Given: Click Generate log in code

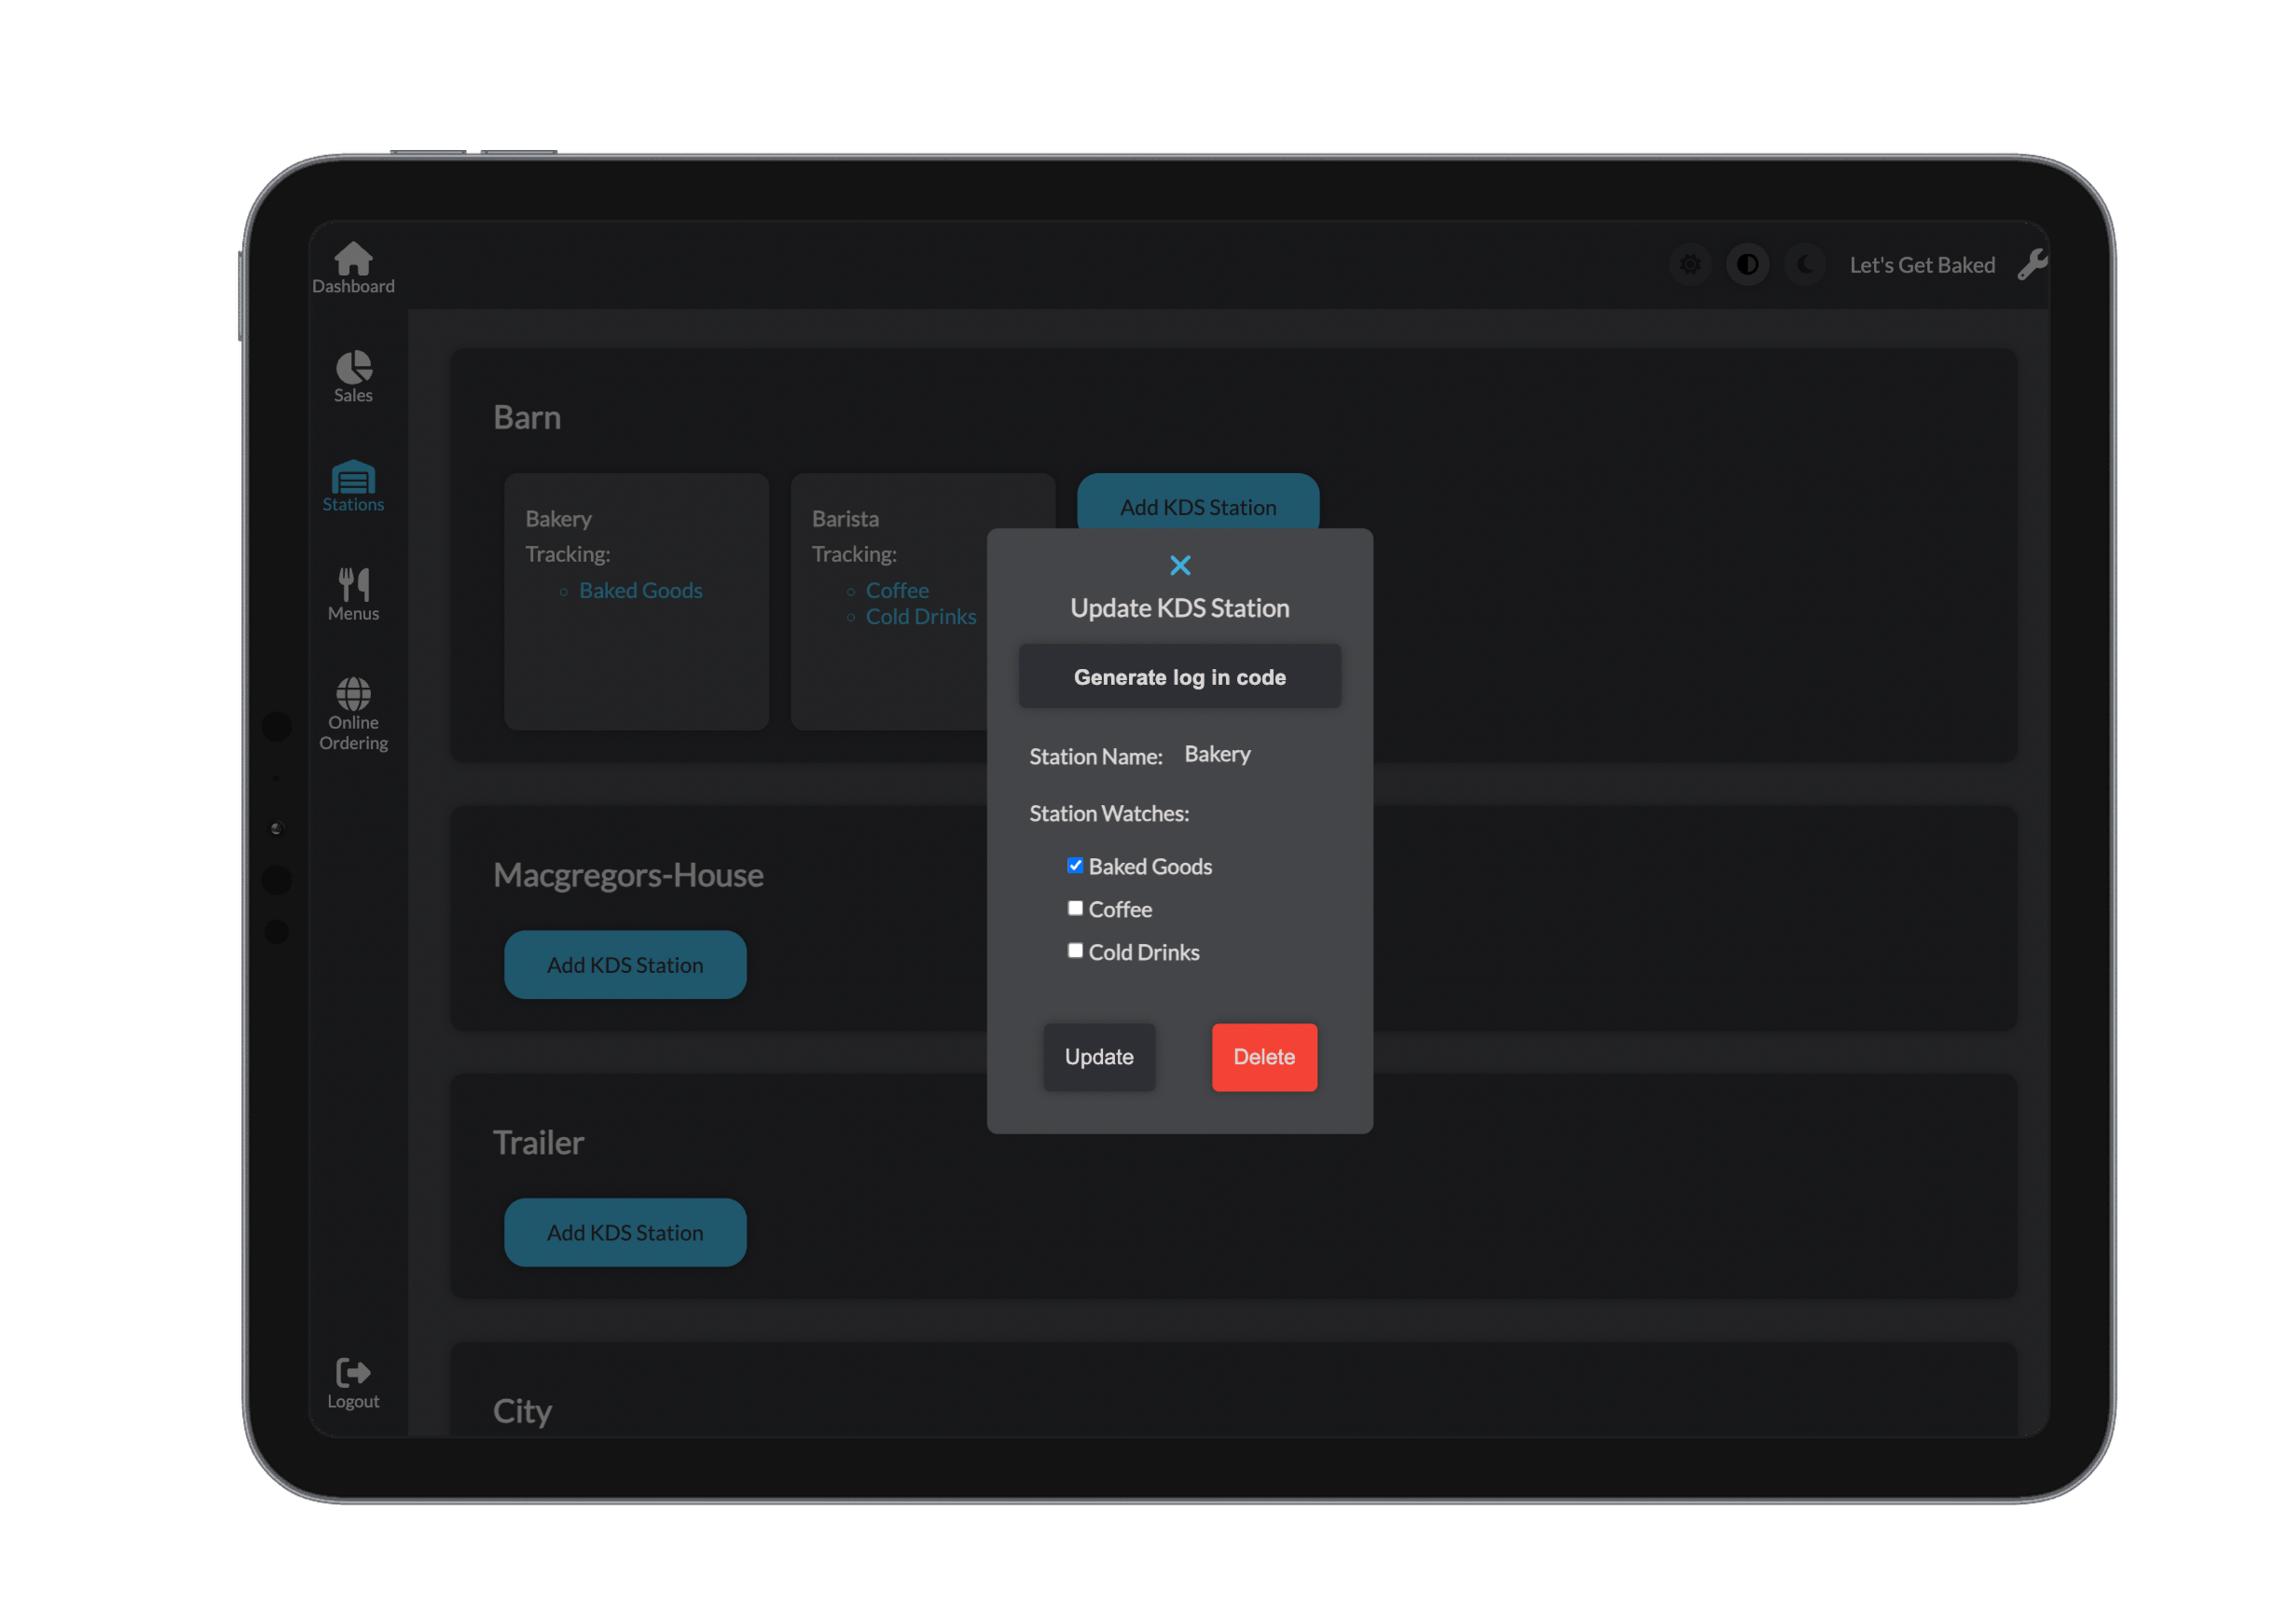Looking at the screenshot, I should 1180,676.
